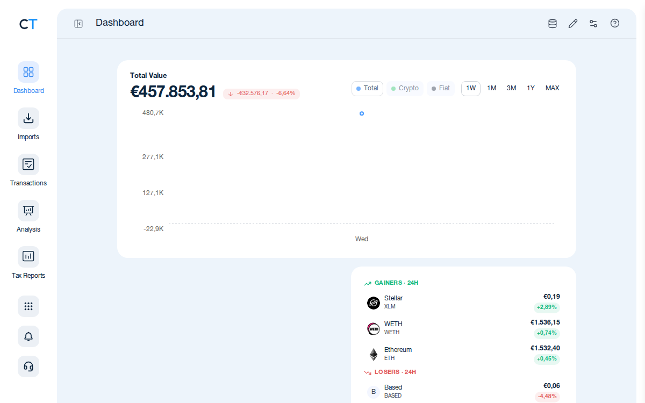This screenshot has width=645, height=403.
Task: Click the Ethereum coin icon
Action: coord(374,355)
